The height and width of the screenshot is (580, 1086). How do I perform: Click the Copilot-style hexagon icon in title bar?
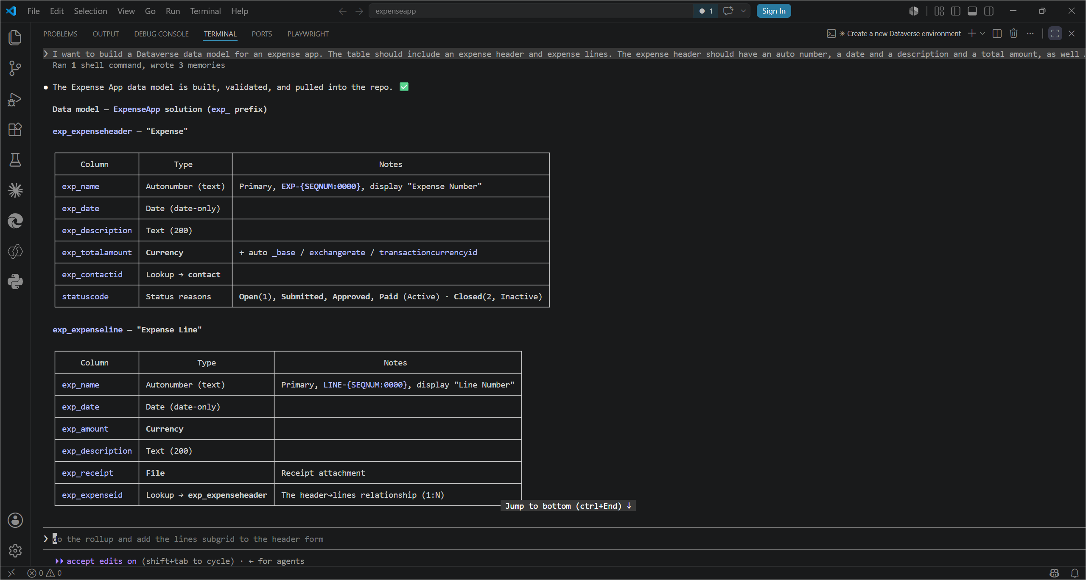tap(914, 11)
